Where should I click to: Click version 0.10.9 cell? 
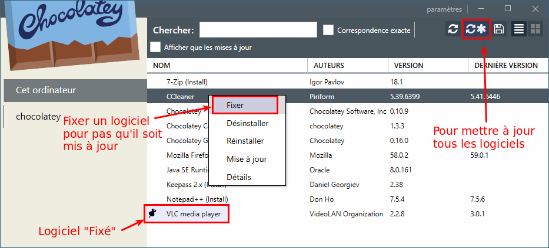click(x=400, y=111)
